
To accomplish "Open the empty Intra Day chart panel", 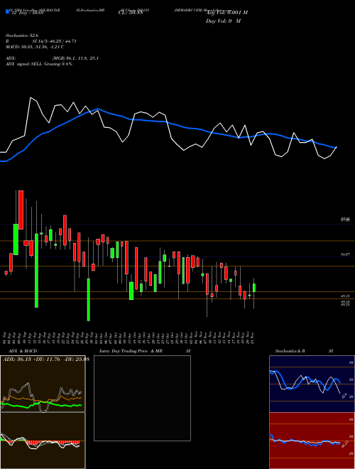I will 142,398.
